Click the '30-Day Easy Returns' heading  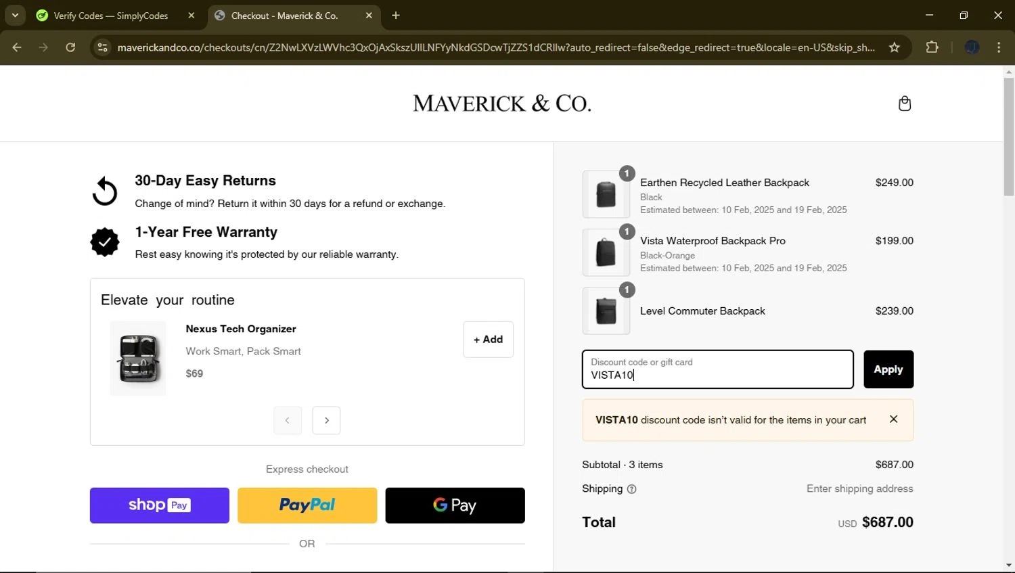coord(205,181)
